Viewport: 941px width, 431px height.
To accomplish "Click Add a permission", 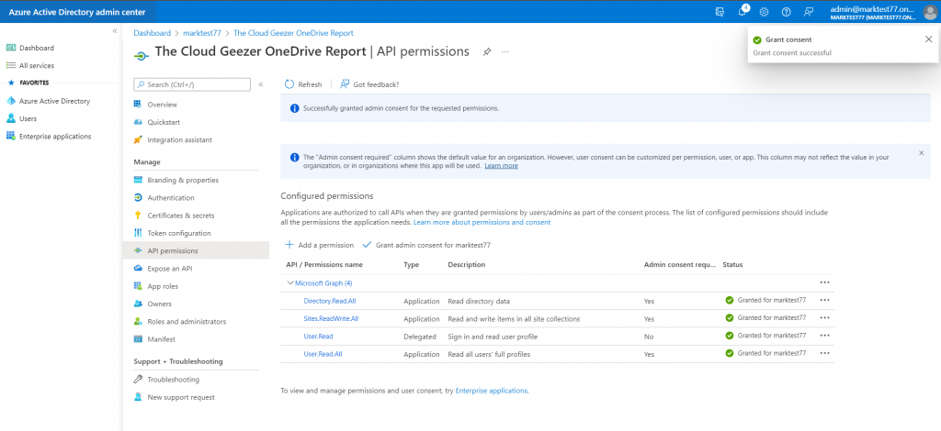I will [x=319, y=245].
